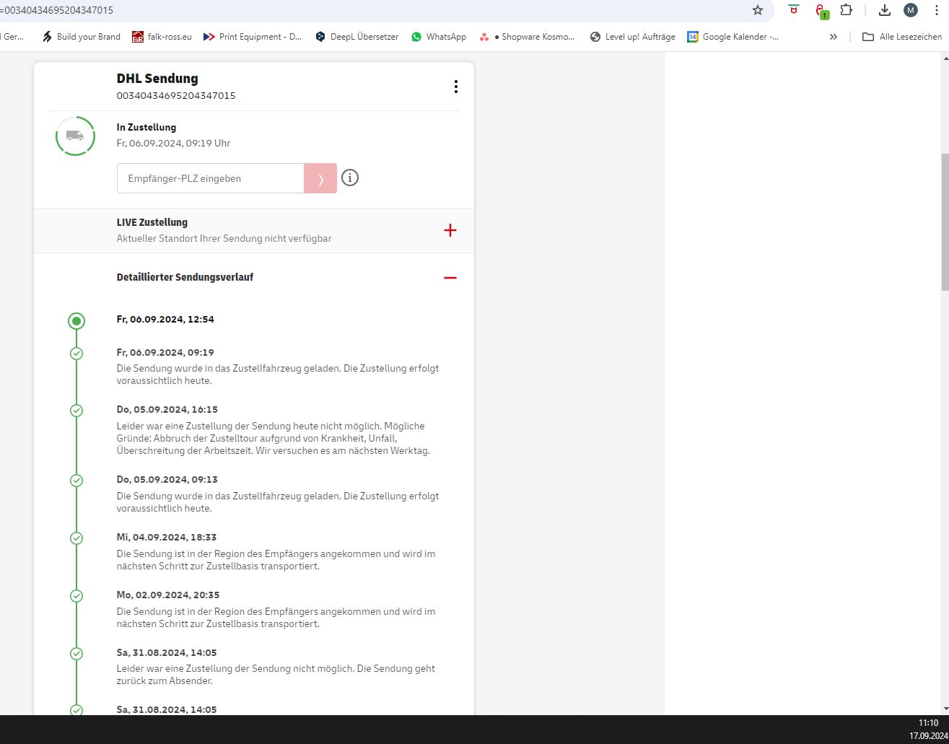949x744 pixels.
Task: Collapse the Detaillierter Sendungsverlauf section
Action: click(450, 278)
